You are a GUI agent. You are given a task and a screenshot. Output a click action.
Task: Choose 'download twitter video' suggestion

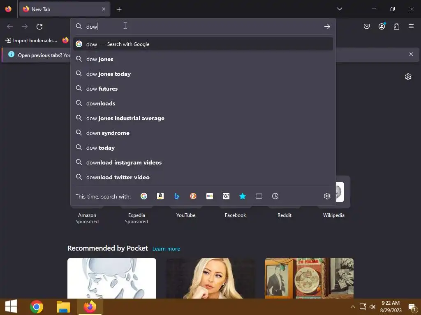pos(203,177)
